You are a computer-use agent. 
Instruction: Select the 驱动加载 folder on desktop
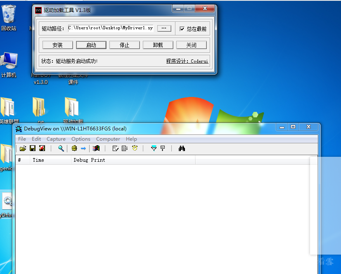click(73, 110)
